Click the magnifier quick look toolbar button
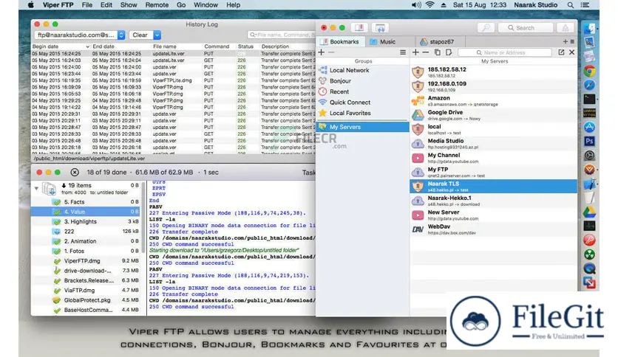This screenshot has height=357, width=618. [x=486, y=28]
